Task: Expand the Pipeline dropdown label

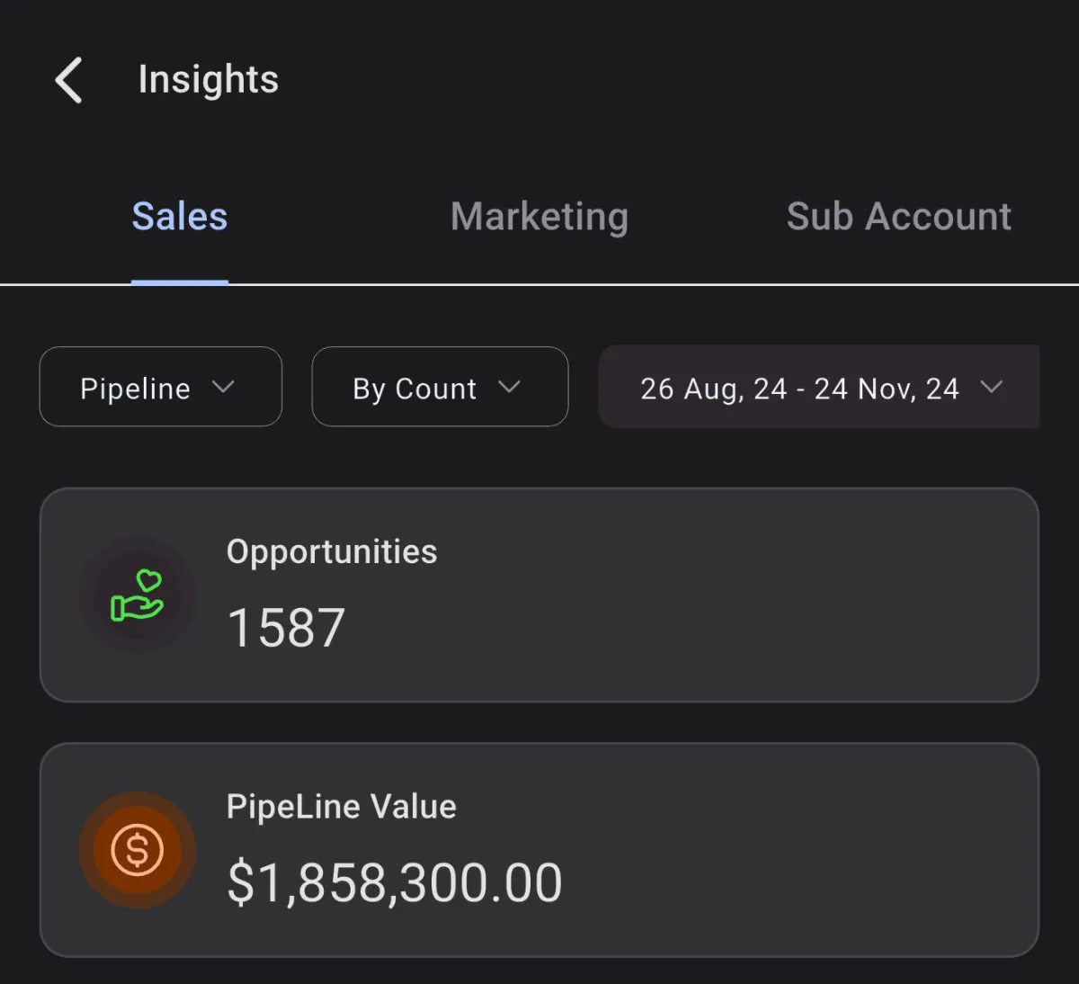Action: pos(135,389)
